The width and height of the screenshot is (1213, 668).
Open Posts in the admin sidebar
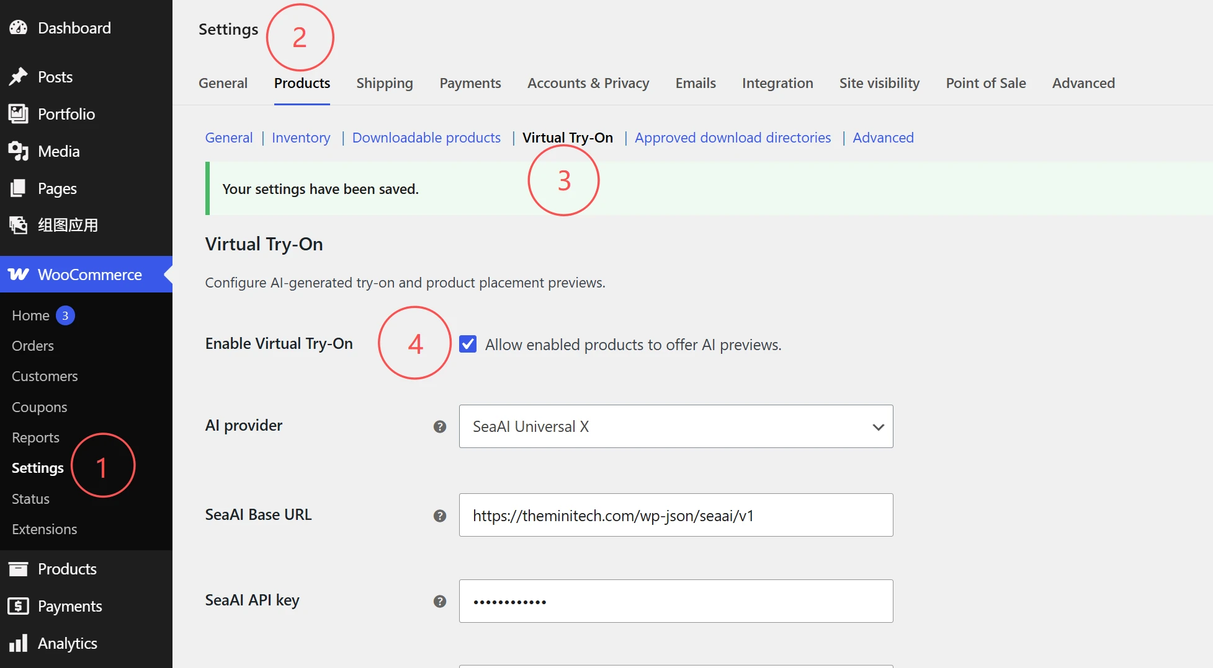click(55, 77)
